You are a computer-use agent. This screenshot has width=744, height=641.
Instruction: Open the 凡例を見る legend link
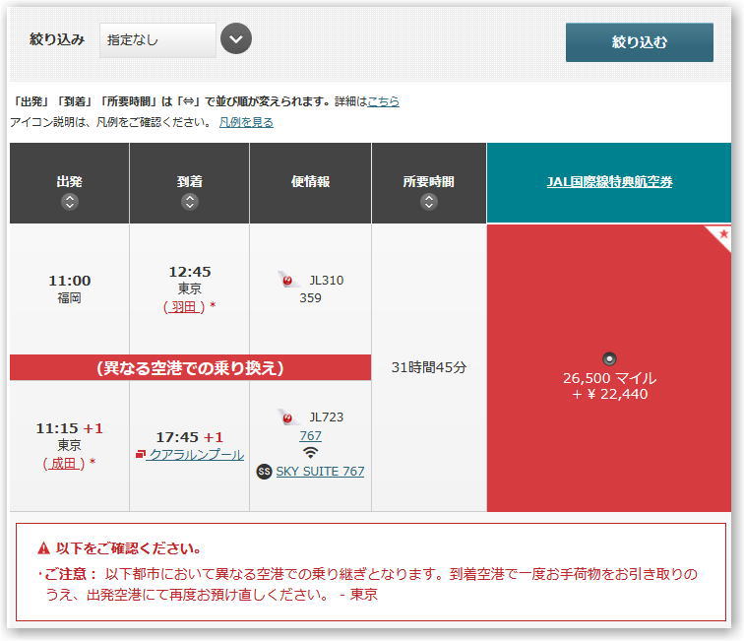tap(246, 122)
